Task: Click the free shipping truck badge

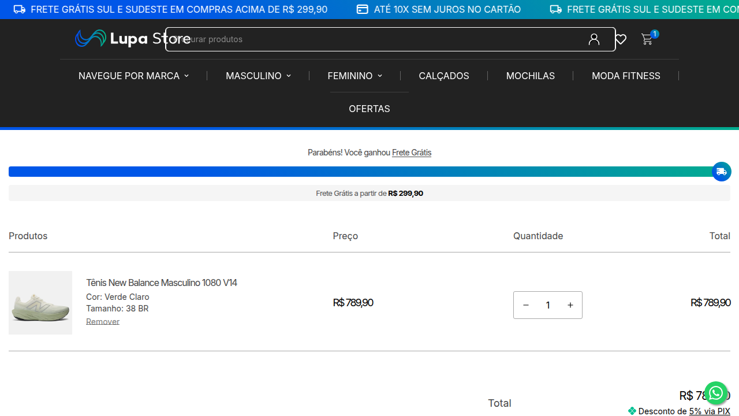Action: click(722, 172)
